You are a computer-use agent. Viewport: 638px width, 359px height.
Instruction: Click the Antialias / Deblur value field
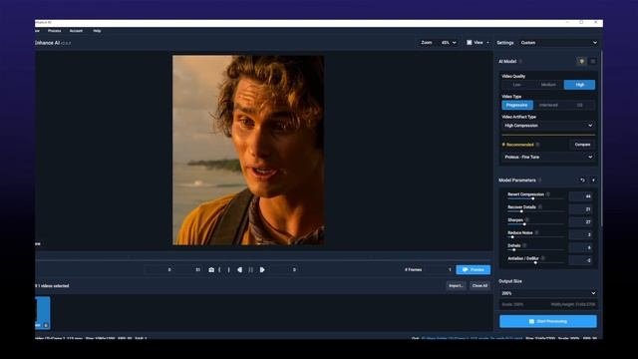point(580,260)
